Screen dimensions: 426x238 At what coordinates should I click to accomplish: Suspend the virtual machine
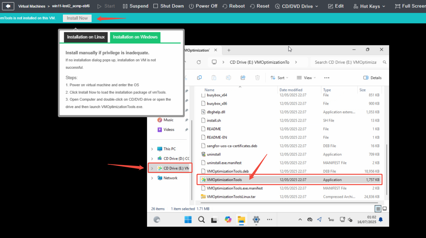coord(135,6)
